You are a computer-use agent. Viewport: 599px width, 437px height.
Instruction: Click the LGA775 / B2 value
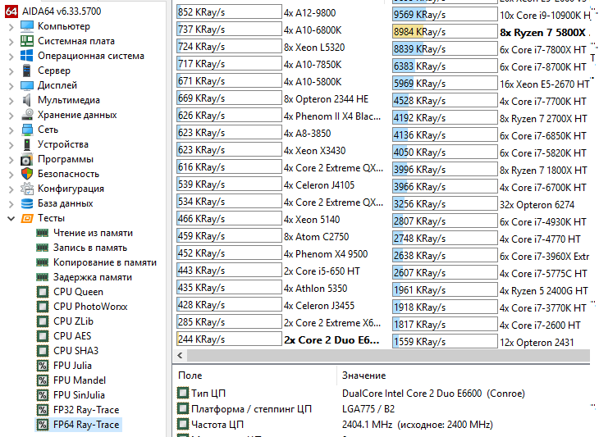368,409
